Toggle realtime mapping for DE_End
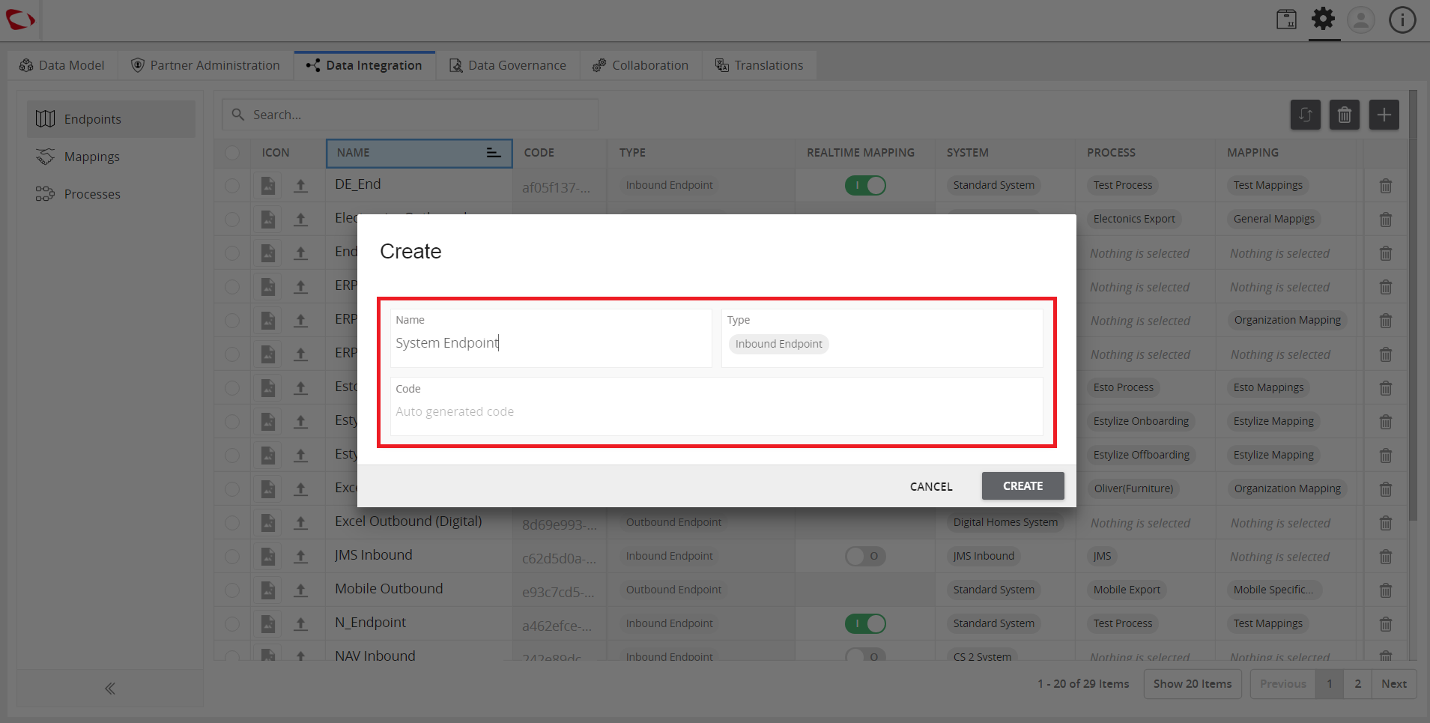The width and height of the screenshot is (1430, 723). click(865, 186)
